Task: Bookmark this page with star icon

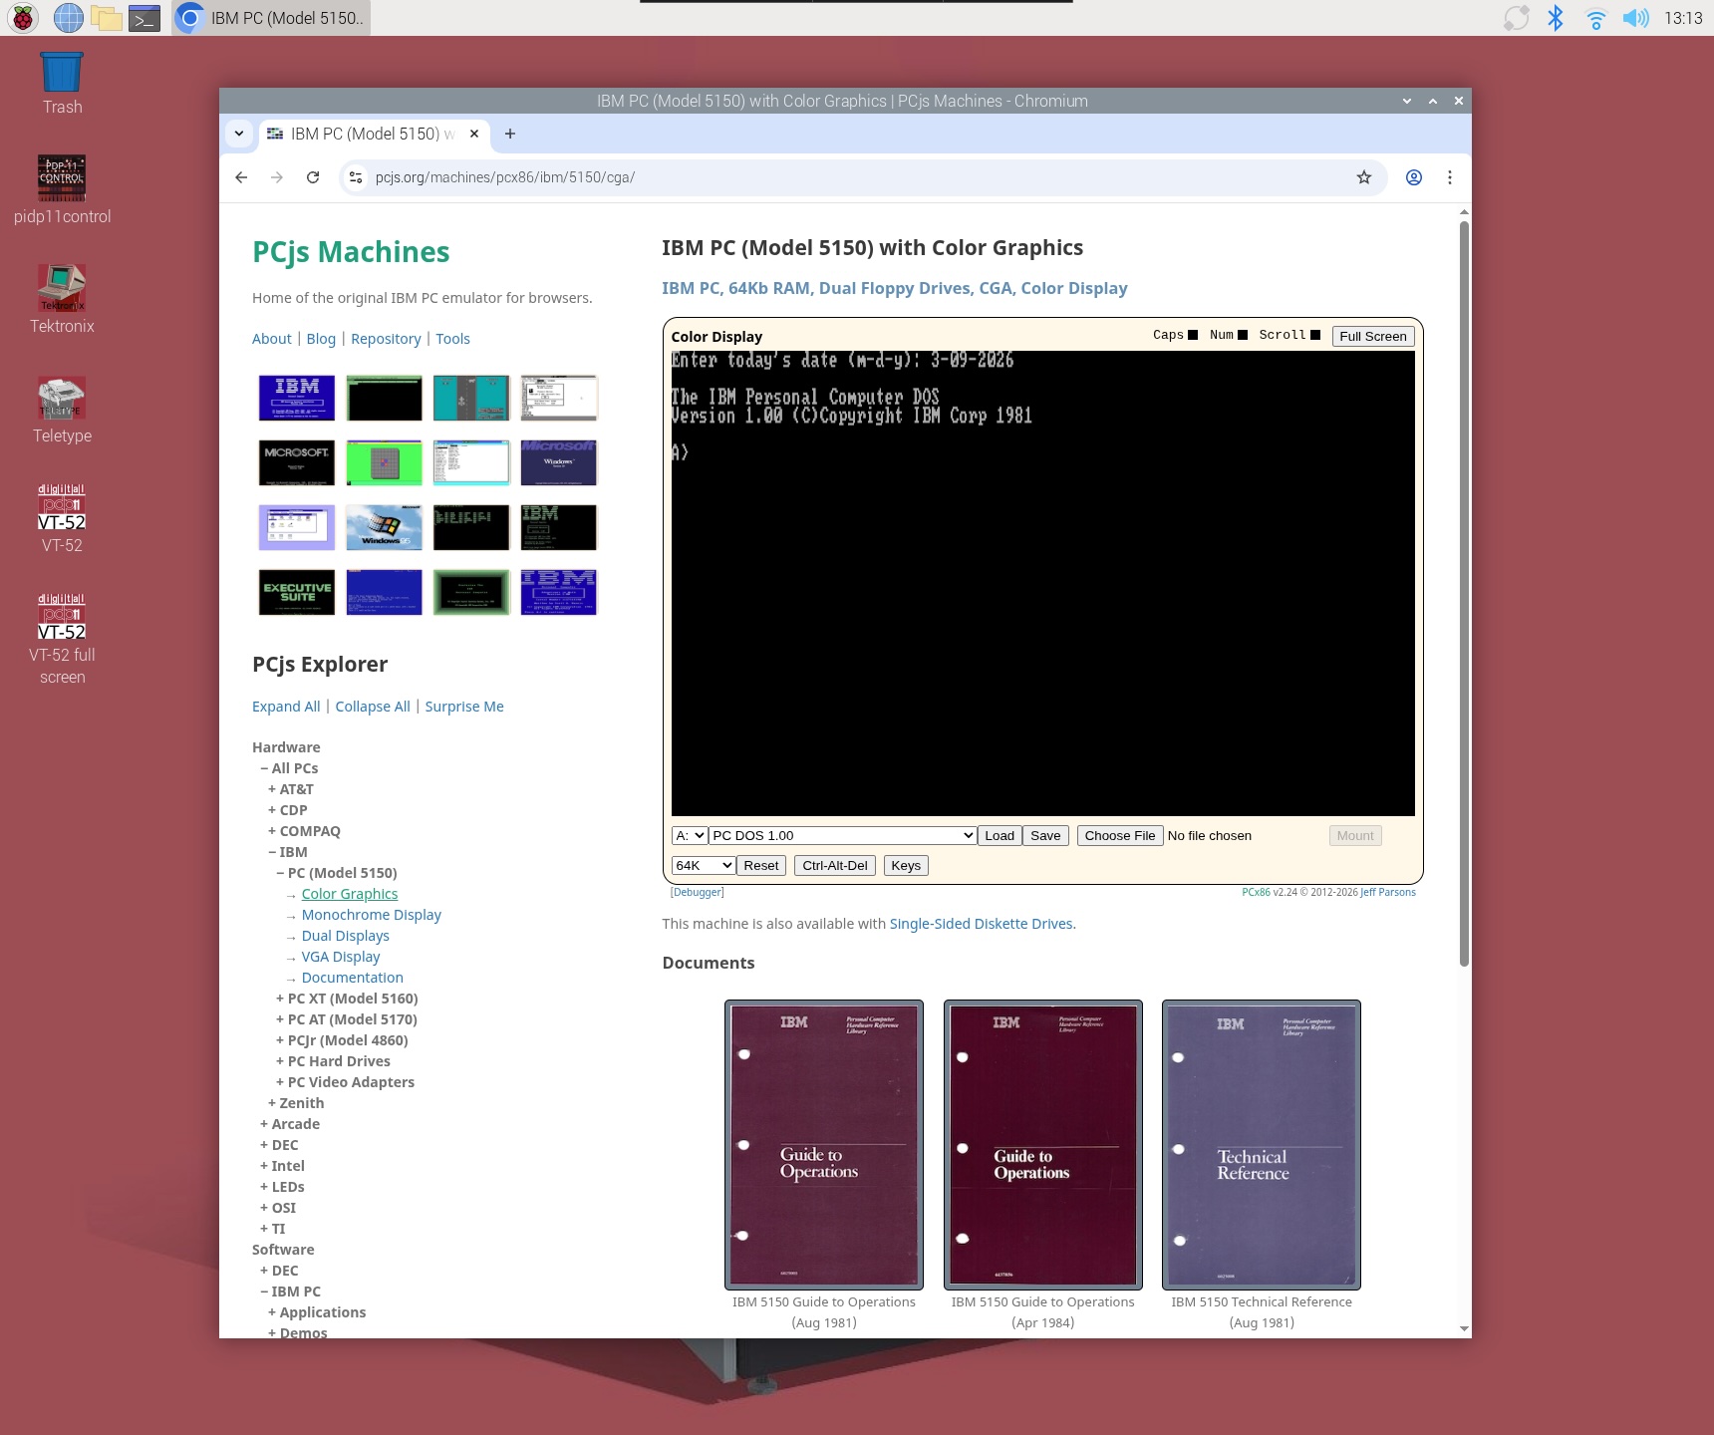Action: pyautogui.click(x=1364, y=177)
